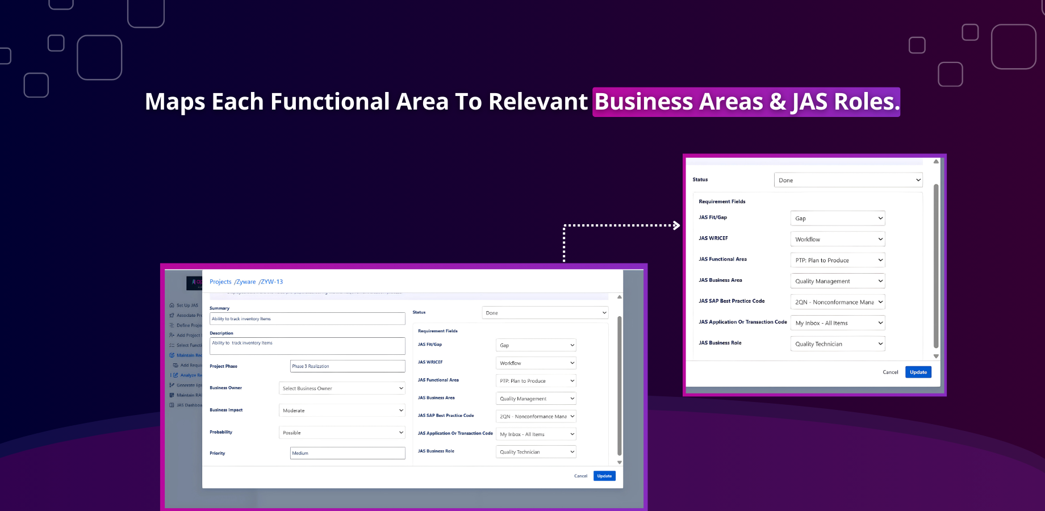
Task: Click the Update button in the popup
Action: point(918,372)
